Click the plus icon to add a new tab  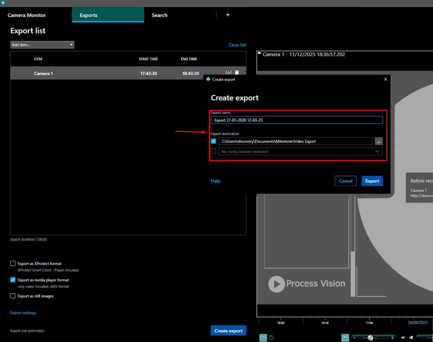(228, 15)
